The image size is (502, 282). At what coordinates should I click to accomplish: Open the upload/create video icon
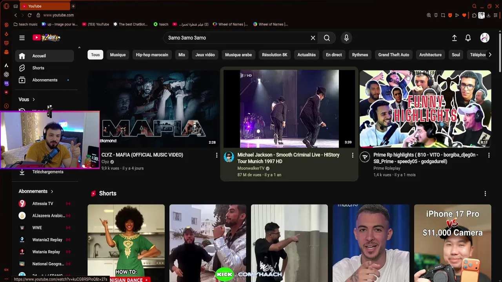[x=454, y=38]
